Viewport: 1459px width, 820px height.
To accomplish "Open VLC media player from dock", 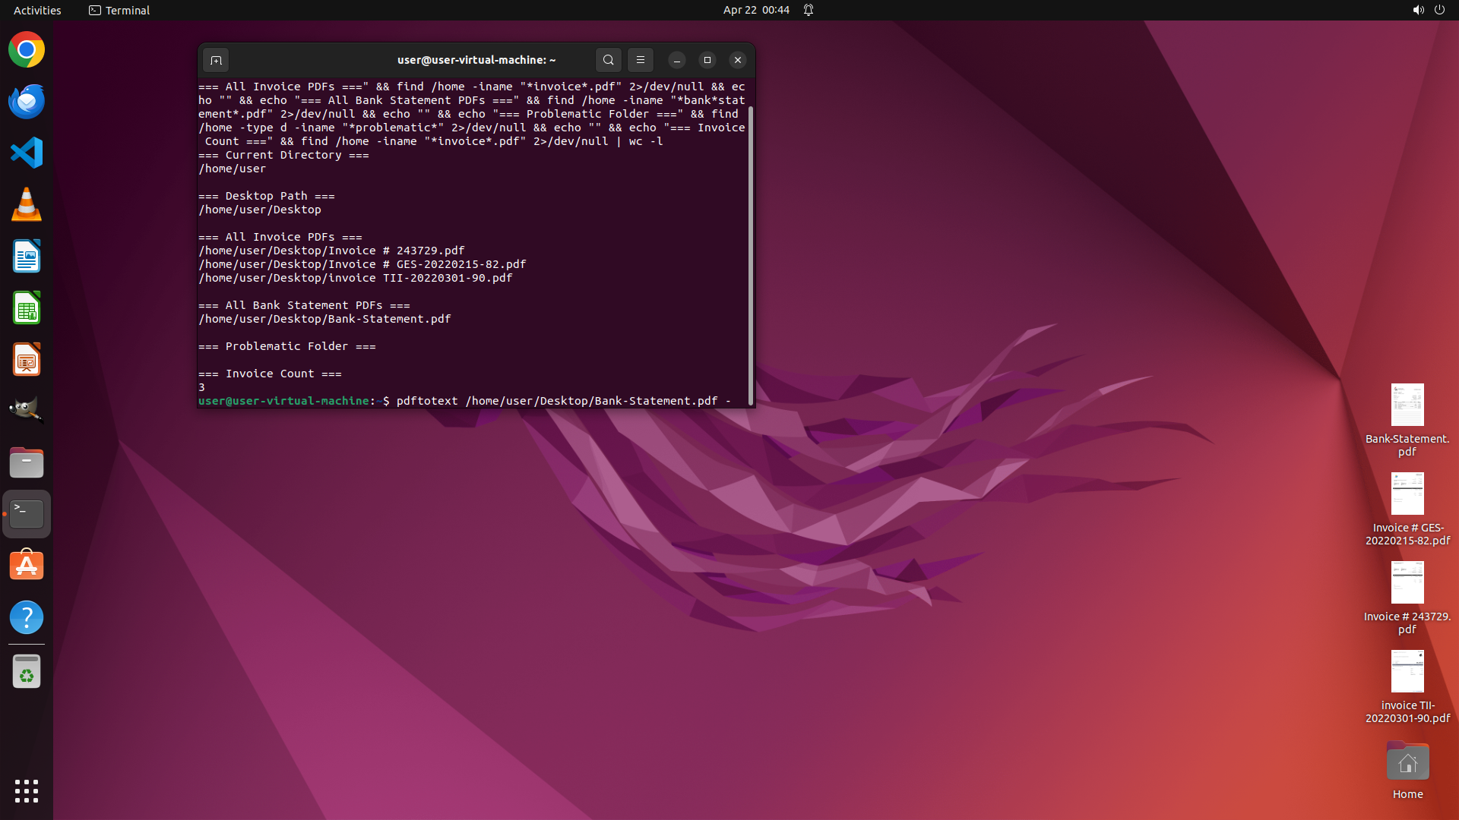I will tap(27, 205).
